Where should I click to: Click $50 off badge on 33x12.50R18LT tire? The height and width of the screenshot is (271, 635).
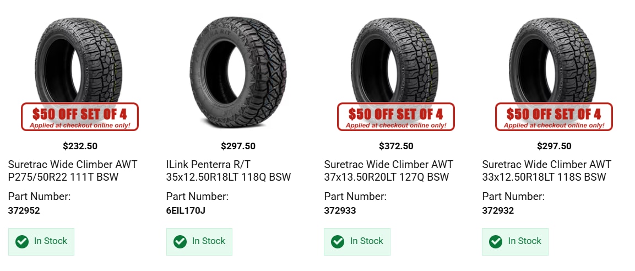(x=553, y=117)
